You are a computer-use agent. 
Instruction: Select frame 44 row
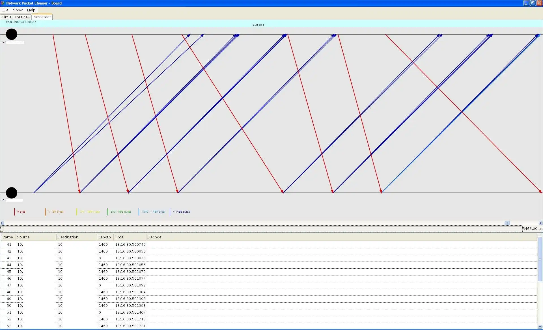point(268,265)
